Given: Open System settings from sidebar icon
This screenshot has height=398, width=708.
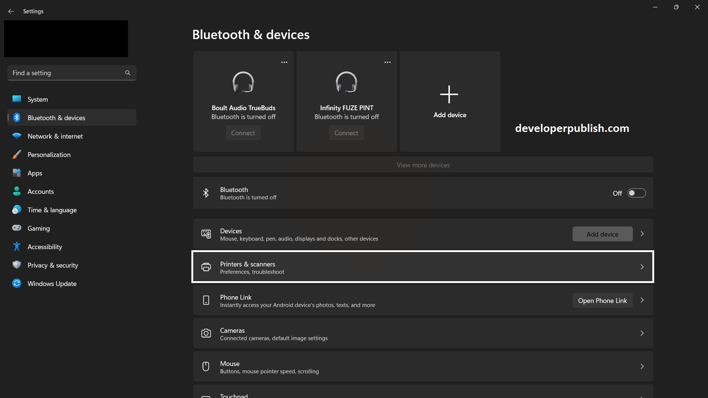Looking at the screenshot, I should pyautogui.click(x=17, y=99).
